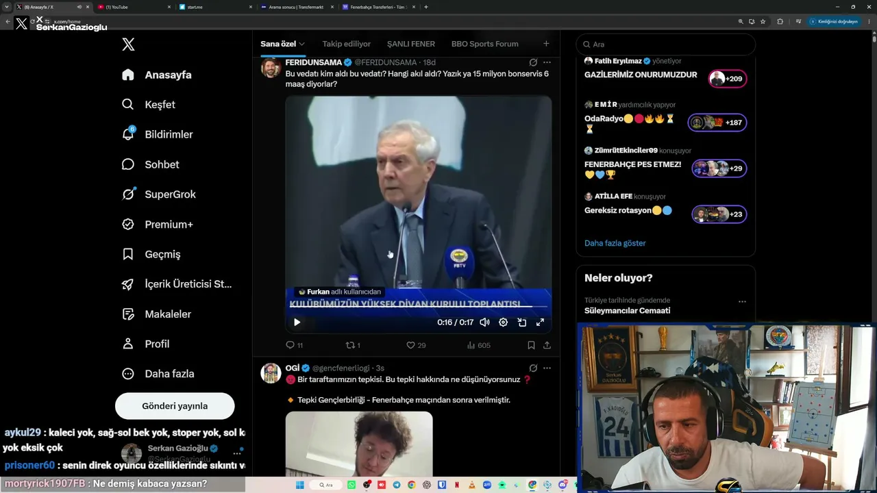Image resolution: width=877 pixels, height=493 pixels.
Task: Join Gereksiz rotasyon space
Action: click(x=719, y=214)
